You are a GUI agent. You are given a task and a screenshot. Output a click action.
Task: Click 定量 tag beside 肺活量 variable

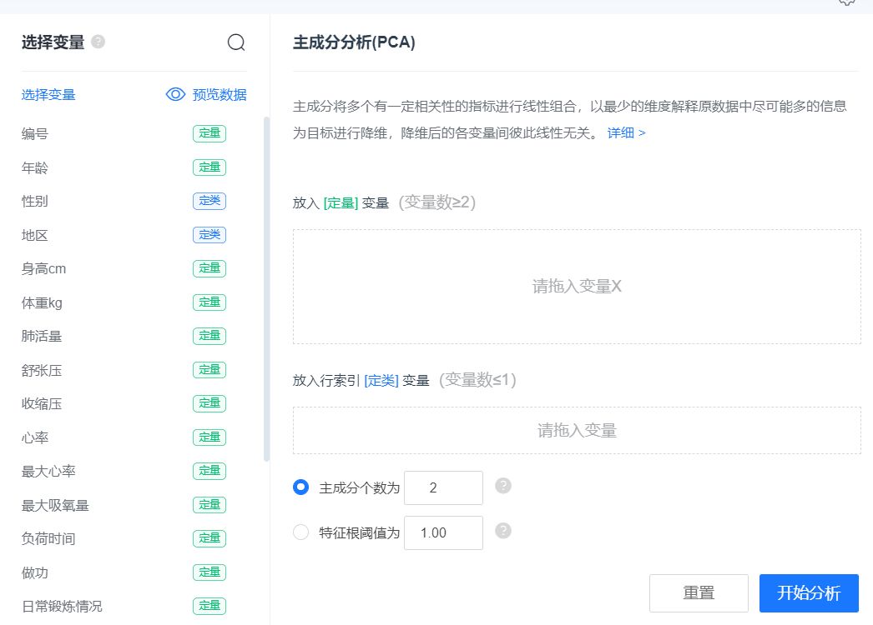pyautogui.click(x=209, y=336)
